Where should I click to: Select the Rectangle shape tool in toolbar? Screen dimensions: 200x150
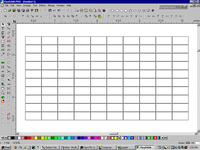click(112, 10)
